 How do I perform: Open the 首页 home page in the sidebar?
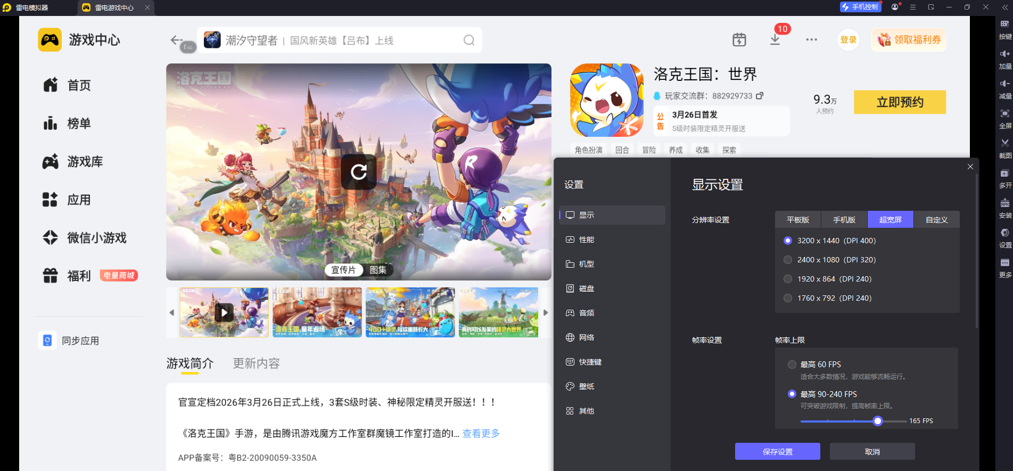tap(67, 85)
